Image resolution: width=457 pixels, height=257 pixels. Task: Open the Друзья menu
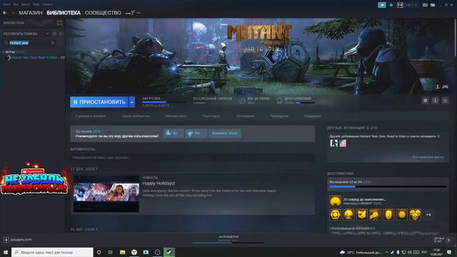coord(26,4)
